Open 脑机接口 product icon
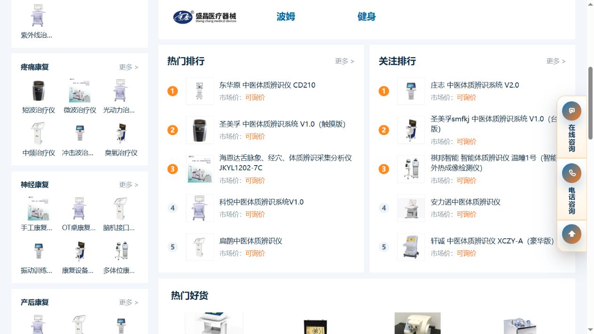594x334 pixels. (x=121, y=209)
